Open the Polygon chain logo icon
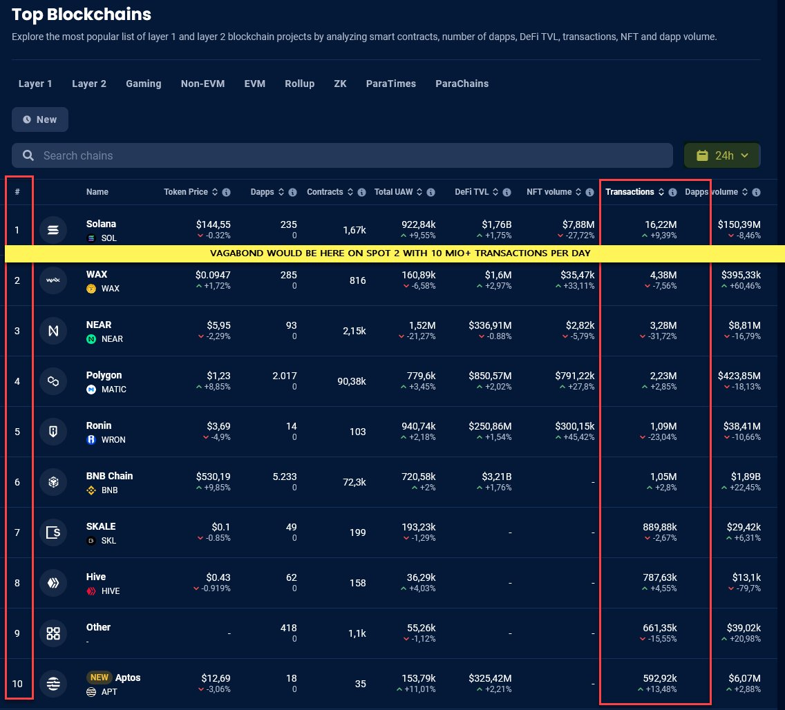This screenshot has height=710, width=785. [53, 381]
